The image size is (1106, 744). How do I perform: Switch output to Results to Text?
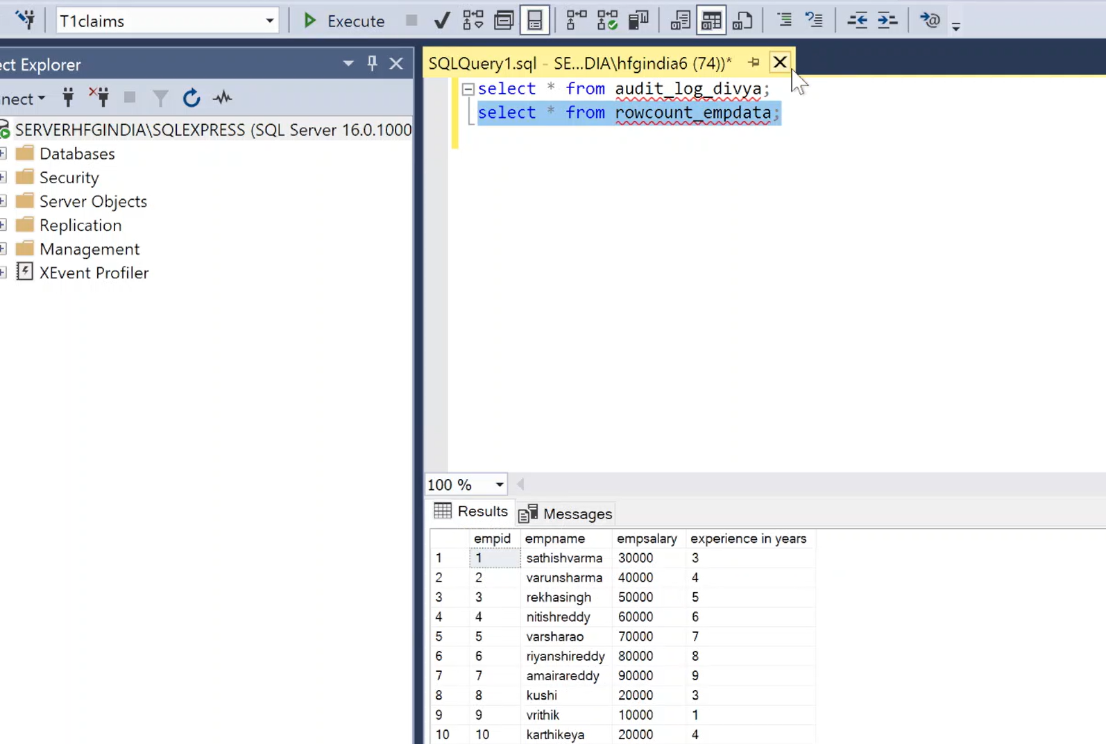tap(680, 21)
